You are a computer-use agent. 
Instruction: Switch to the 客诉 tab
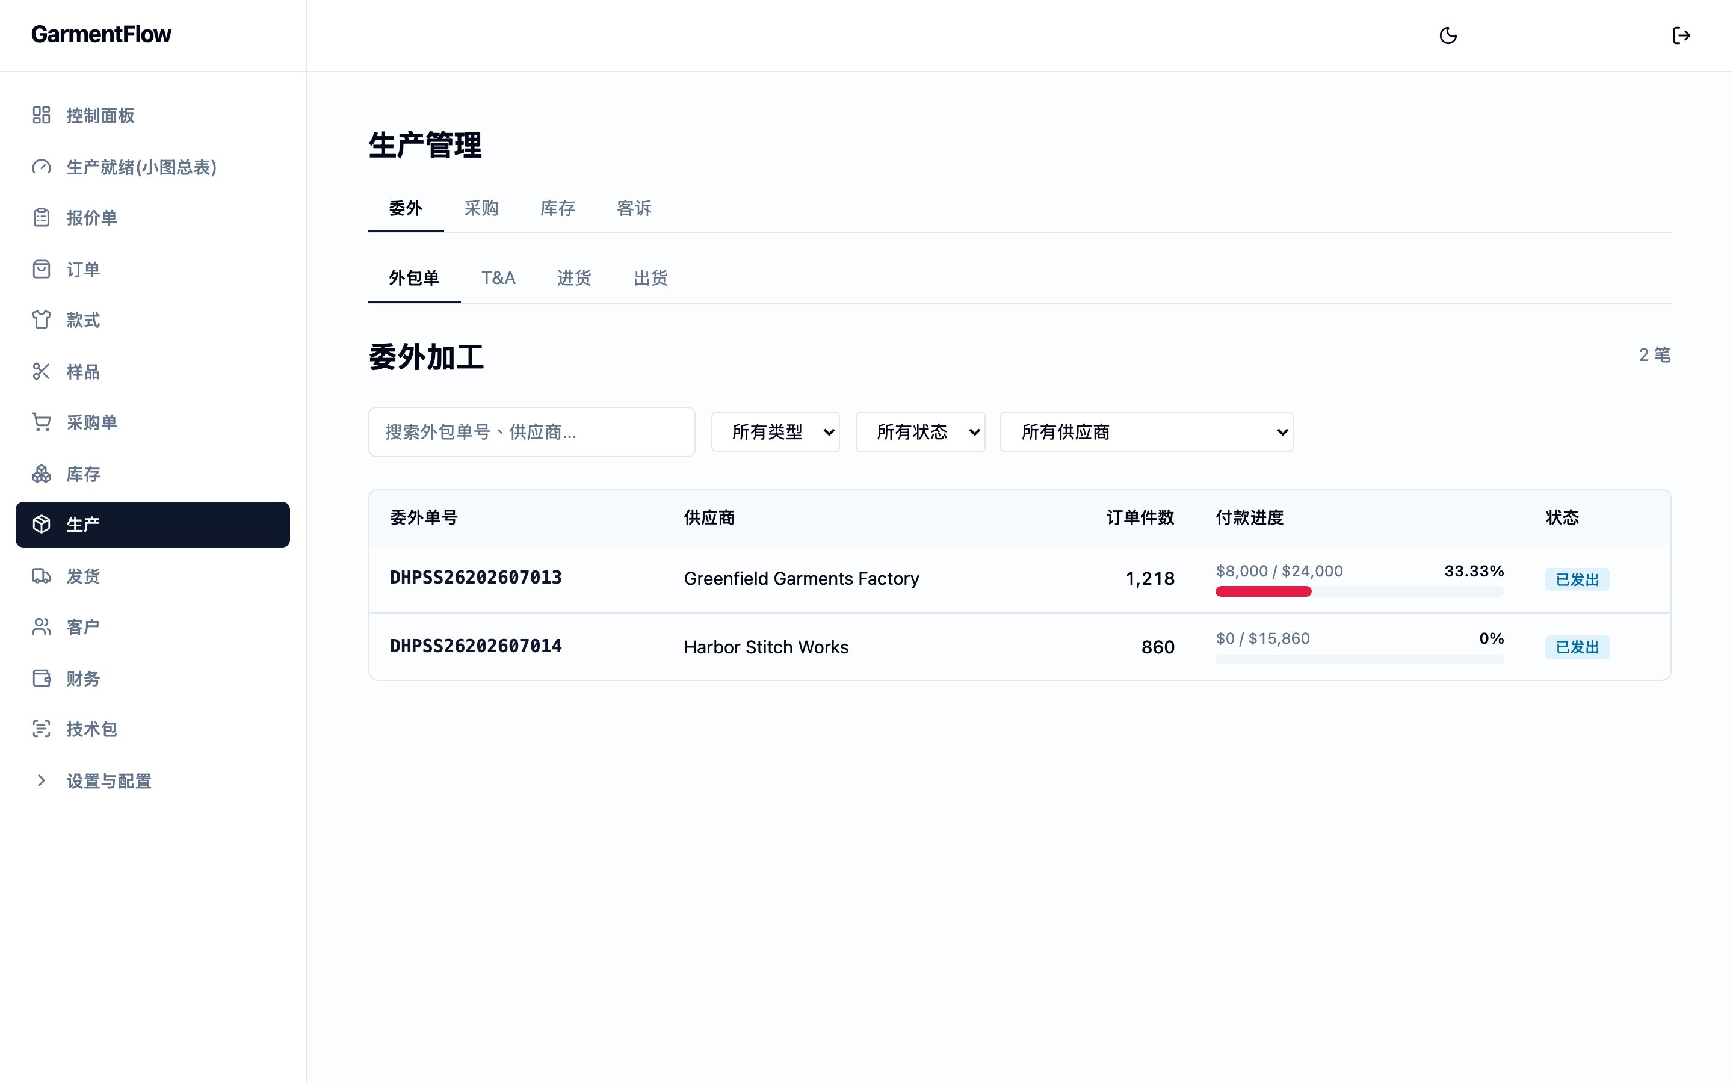click(x=634, y=208)
